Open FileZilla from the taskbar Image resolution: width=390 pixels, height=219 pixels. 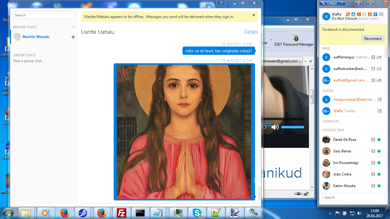(x=121, y=213)
